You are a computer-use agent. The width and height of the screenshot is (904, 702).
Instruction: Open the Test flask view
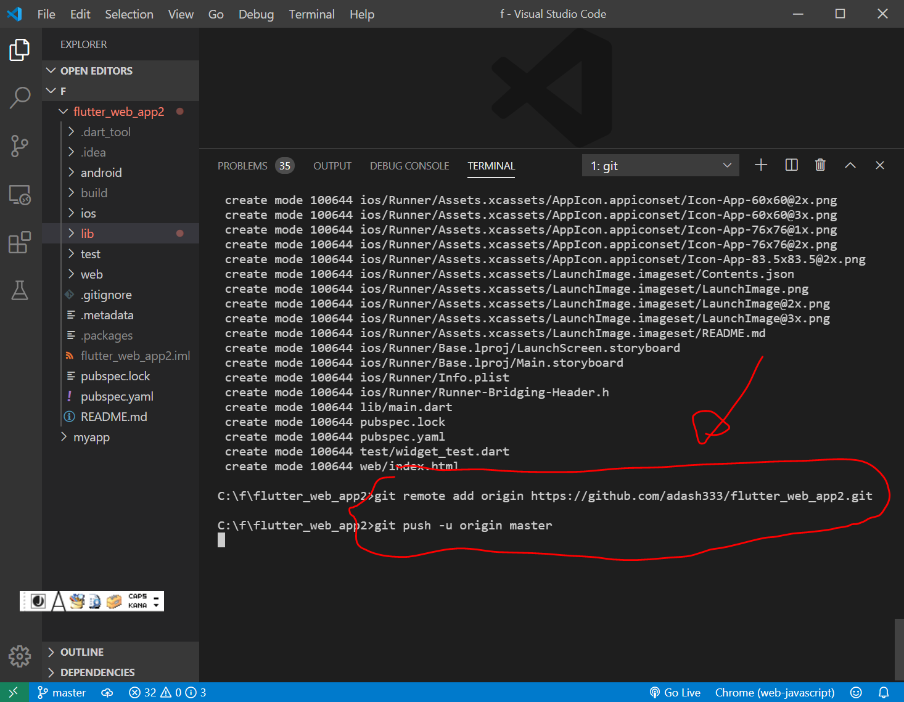coord(20,290)
